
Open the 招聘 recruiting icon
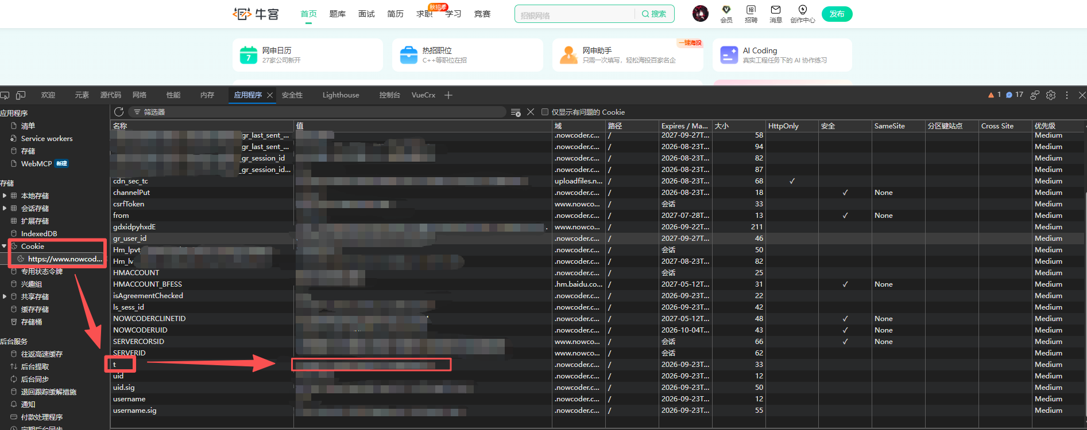coord(751,14)
